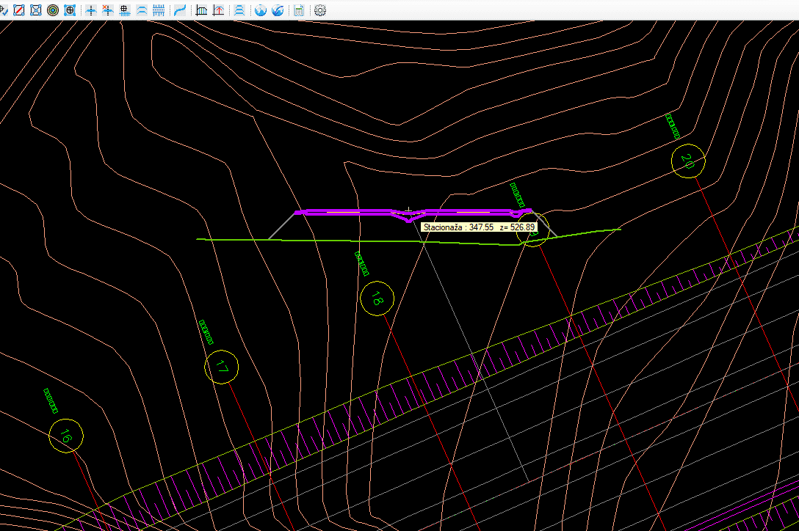The height and width of the screenshot is (531, 799).
Task: Click the blue vertical bars icon
Action: coord(158,10)
